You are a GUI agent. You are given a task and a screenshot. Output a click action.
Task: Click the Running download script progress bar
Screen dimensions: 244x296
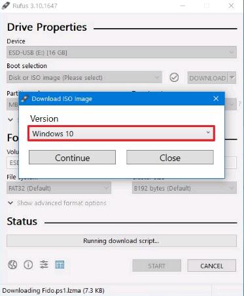tap(122, 241)
